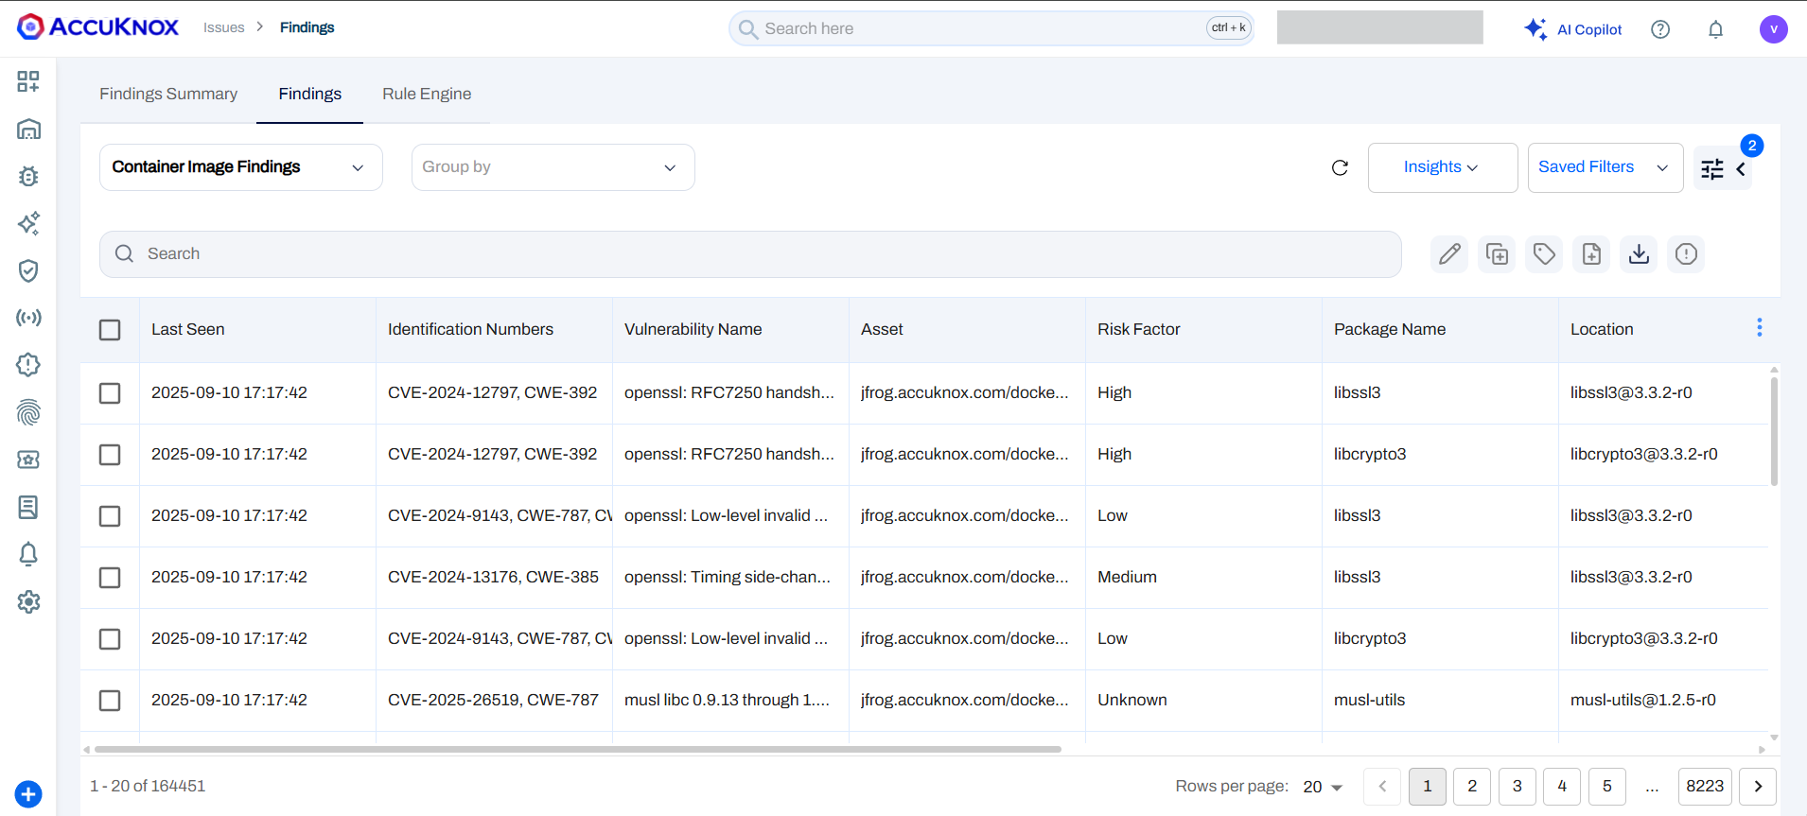Open the Group by dropdown
The width and height of the screenshot is (1807, 816).
[x=553, y=167]
